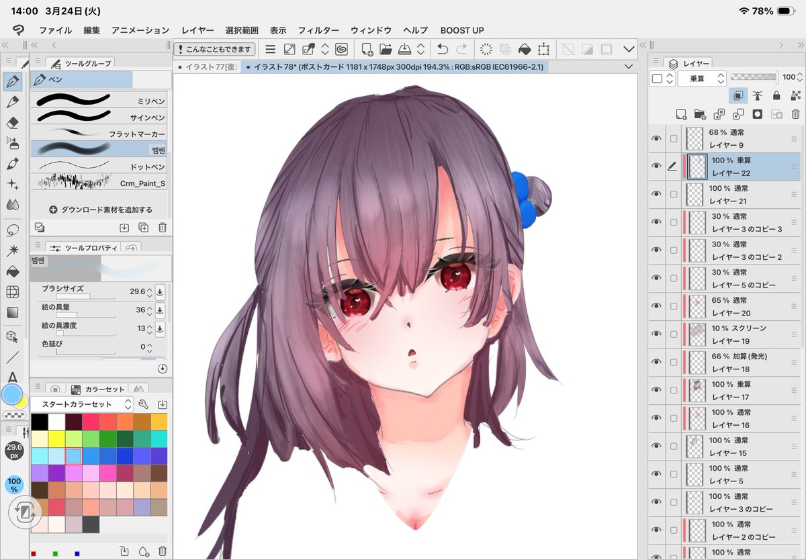Click the New canvas icon in command bar

click(x=367, y=49)
